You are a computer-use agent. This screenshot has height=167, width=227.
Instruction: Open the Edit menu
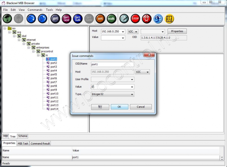coord(13,10)
